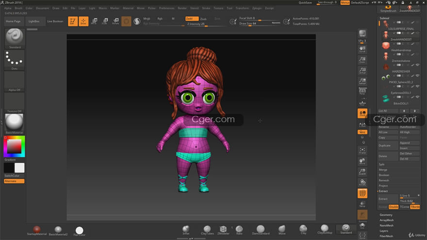Image resolution: width=427 pixels, height=240 pixels.
Task: Click the Frame icon in right shelf
Action: [362, 150]
